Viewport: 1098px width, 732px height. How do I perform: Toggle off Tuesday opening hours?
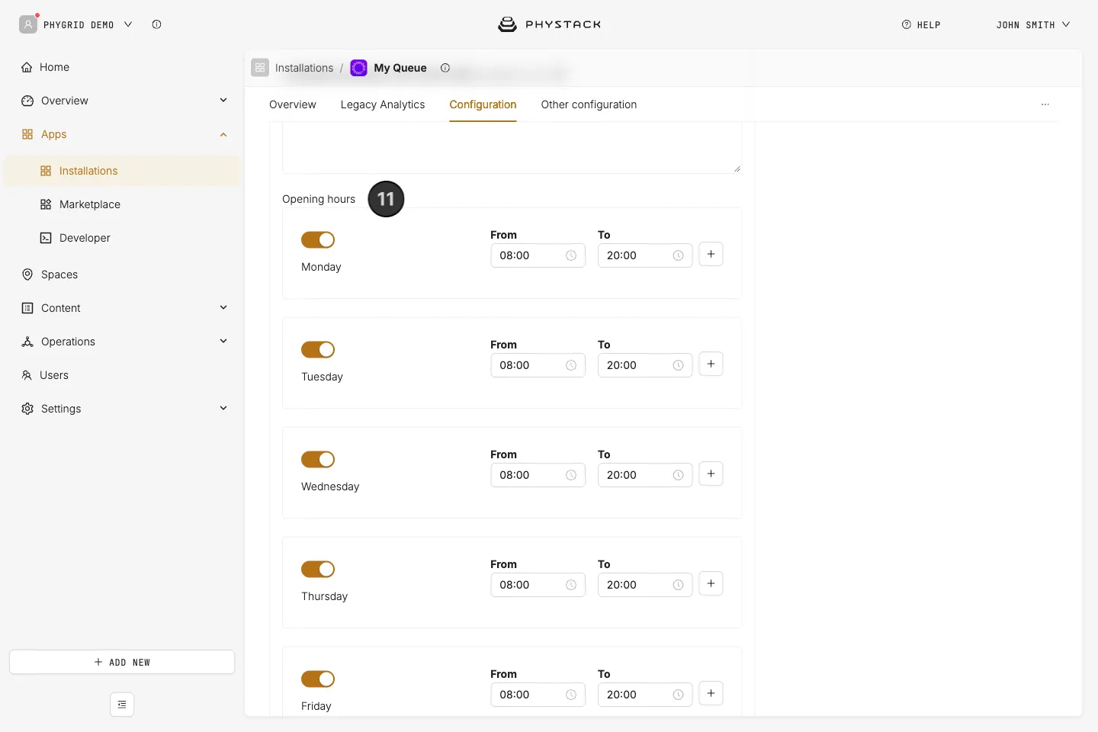point(318,349)
